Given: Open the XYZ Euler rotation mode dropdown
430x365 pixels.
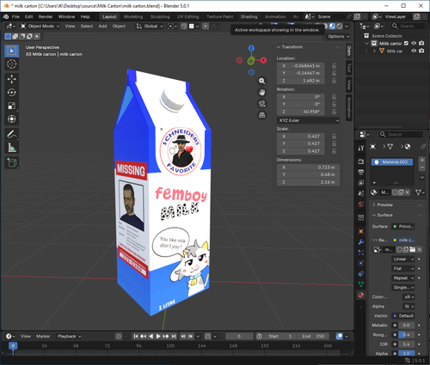Looking at the screenshot, I should (x=309, y=120).
